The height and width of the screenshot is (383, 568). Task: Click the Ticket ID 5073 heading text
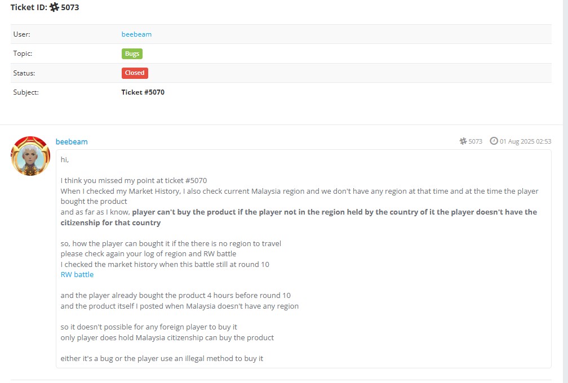point(45,7)
